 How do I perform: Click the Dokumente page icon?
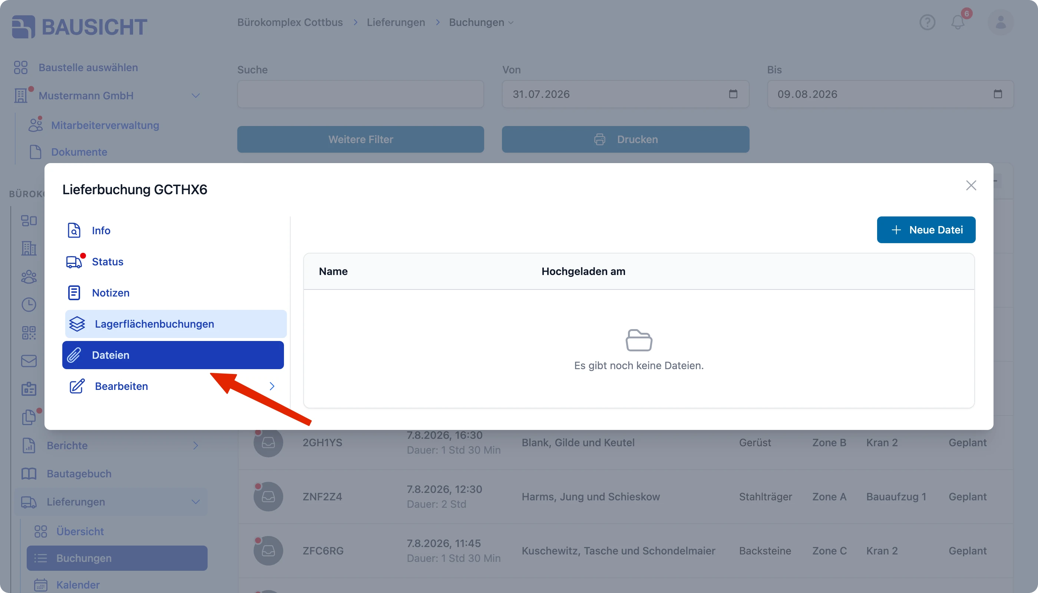pyautogui.click(x=36, y=152)
